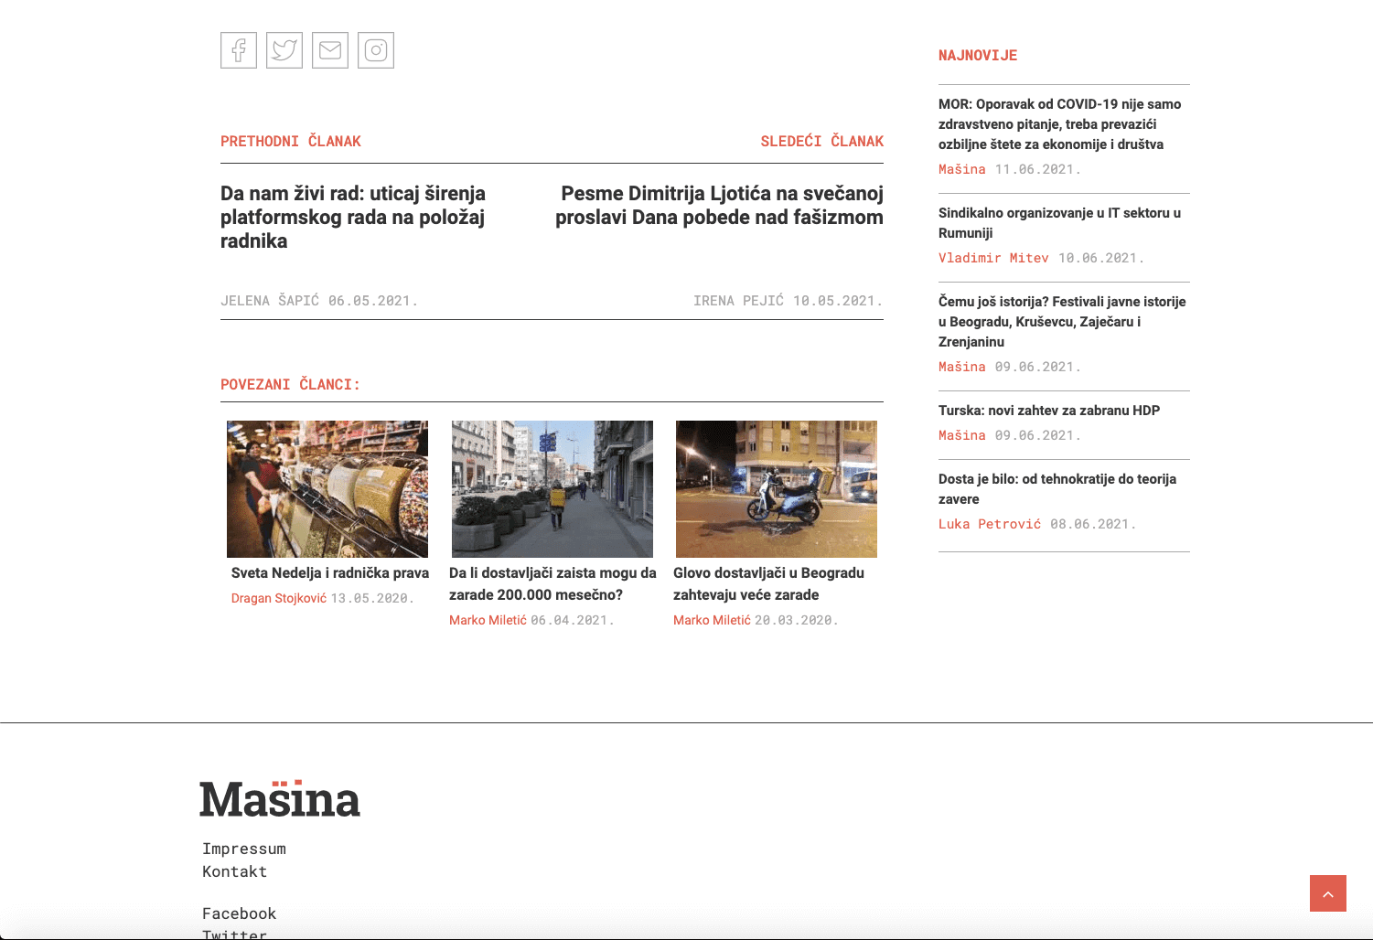Screen dimensions: 1373x940
Task: Open Turska: novi zahtev za zabranu HDP
Action: (1048, 411)
